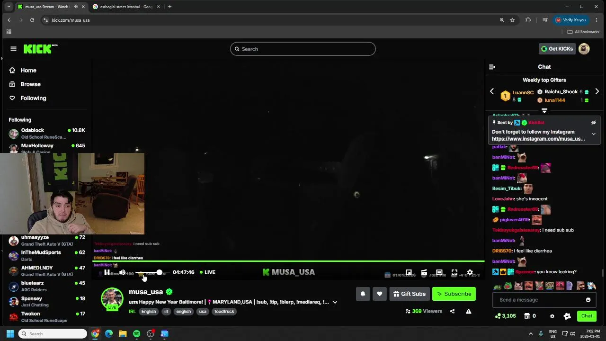Expand the pinned message chevron
Viewport: 606px width, 341px height.
[x=593, y=134]
